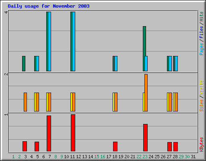Click the cyan bar for day 28
The height and width of the screenshot is (161, 206).
(176, 64)
